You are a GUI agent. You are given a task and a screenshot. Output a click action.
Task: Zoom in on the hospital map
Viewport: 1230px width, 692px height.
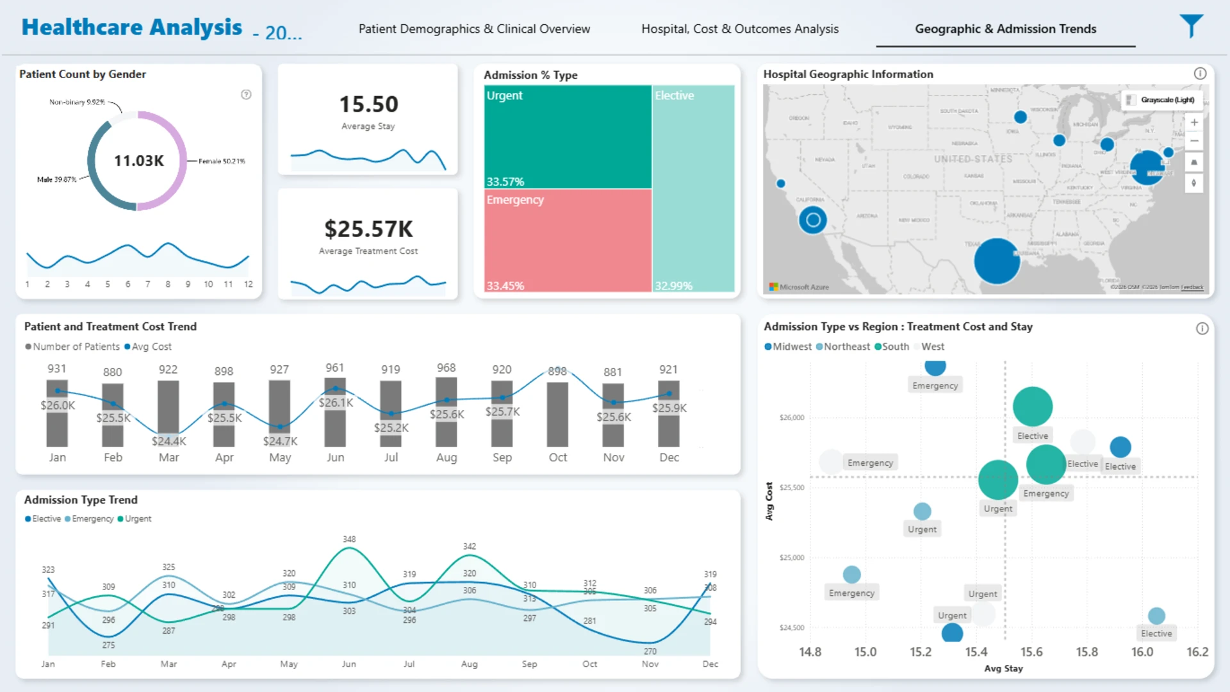coord(1194,122)
